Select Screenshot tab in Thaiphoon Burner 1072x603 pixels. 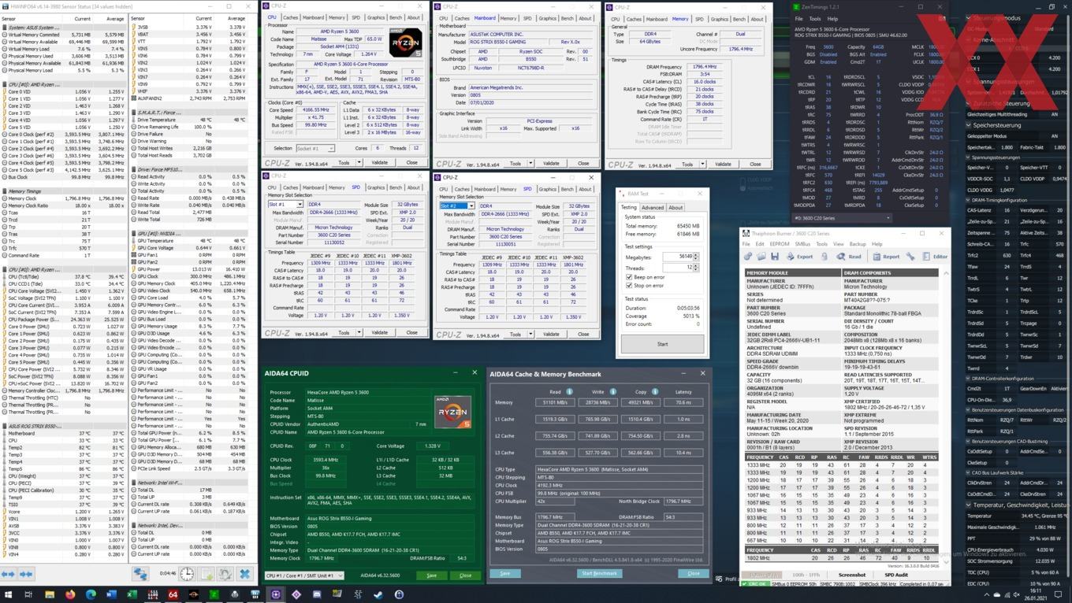tap(851, 575)
